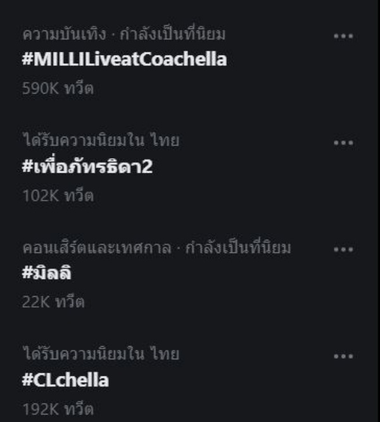The image size is (380, 422).
Task: Click three-dot menu beside #CLchella trend
Action: (343, 356)
